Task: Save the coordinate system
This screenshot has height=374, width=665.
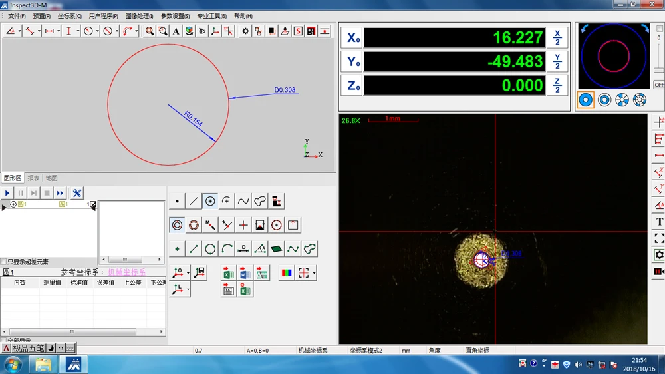Action: [199, 273]
